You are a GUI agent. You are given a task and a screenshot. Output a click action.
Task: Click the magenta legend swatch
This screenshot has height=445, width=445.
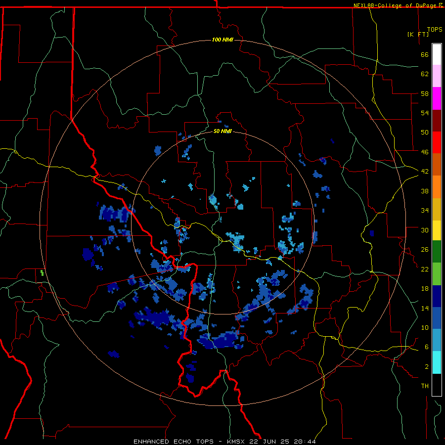437,98
